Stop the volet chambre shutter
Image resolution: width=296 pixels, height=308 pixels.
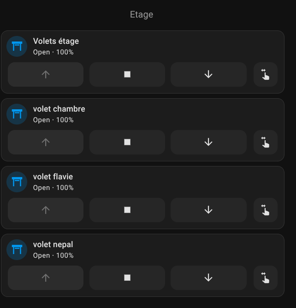127,142
